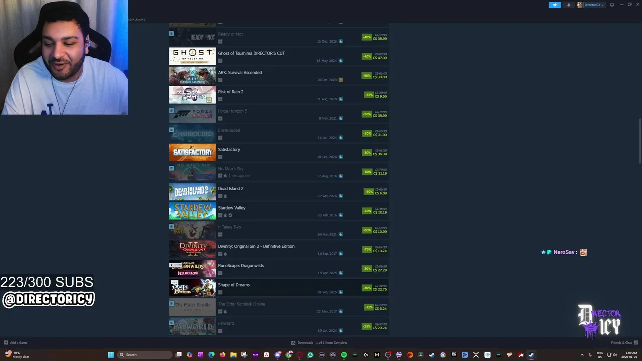Open the Windows Start menu

[x=111, y=355]
